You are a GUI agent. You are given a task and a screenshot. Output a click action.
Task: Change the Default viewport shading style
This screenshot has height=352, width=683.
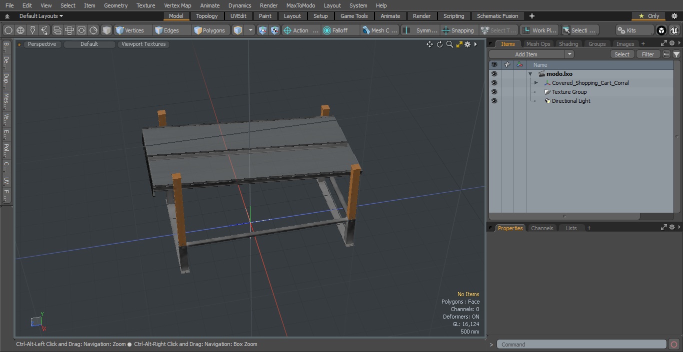[x=89, y=44]
